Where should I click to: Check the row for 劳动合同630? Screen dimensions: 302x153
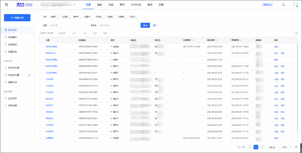pyautogui.click(x=41, y=53)
